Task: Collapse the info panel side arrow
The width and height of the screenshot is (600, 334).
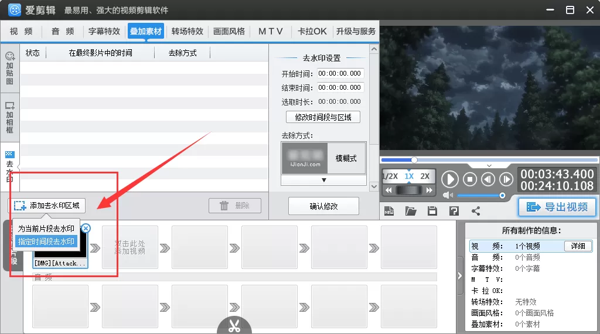Action: click(459, 276)
